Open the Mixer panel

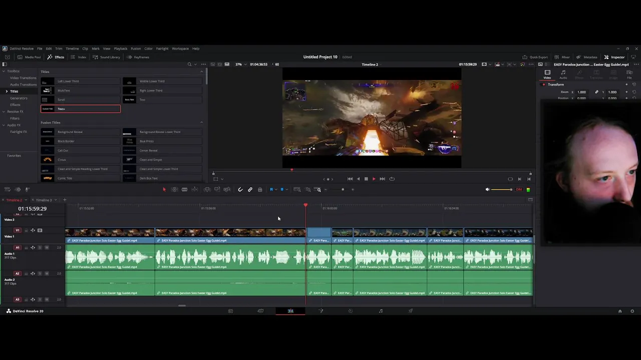562,57
